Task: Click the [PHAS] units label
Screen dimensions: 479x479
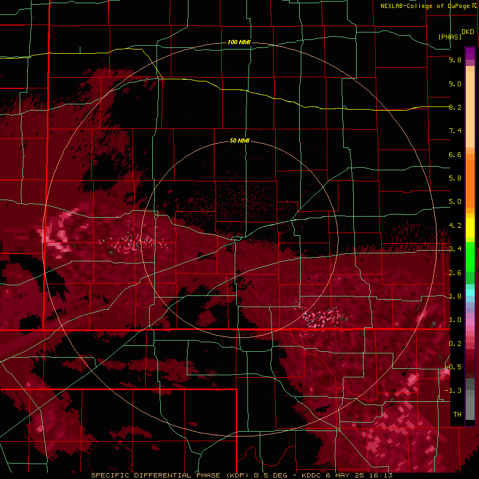Action: pyautogui.click(x=450, y=37)
